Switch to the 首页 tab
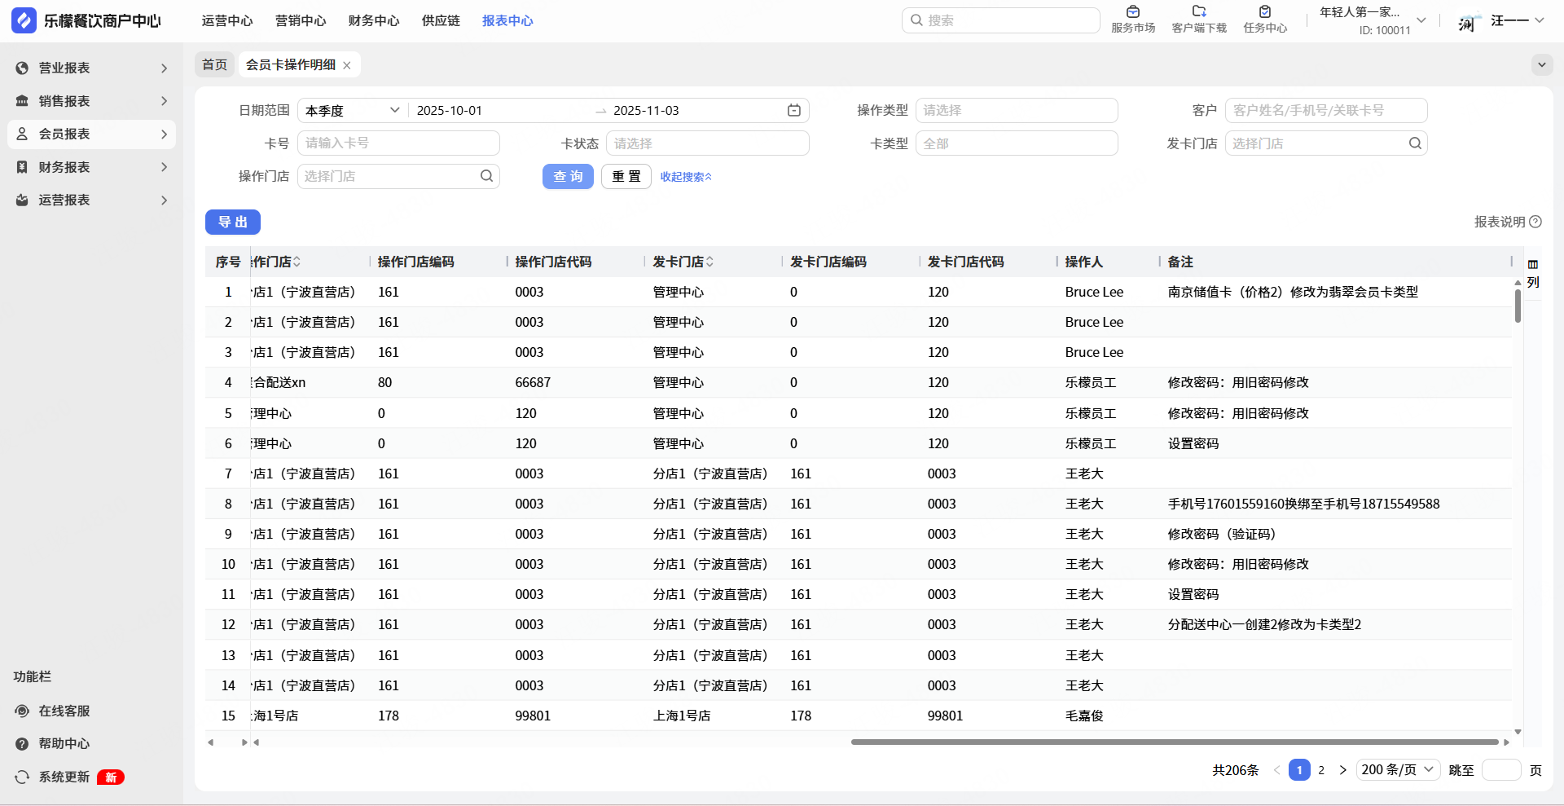This screenshot has height=806, width=1564. tap(214, 65)
